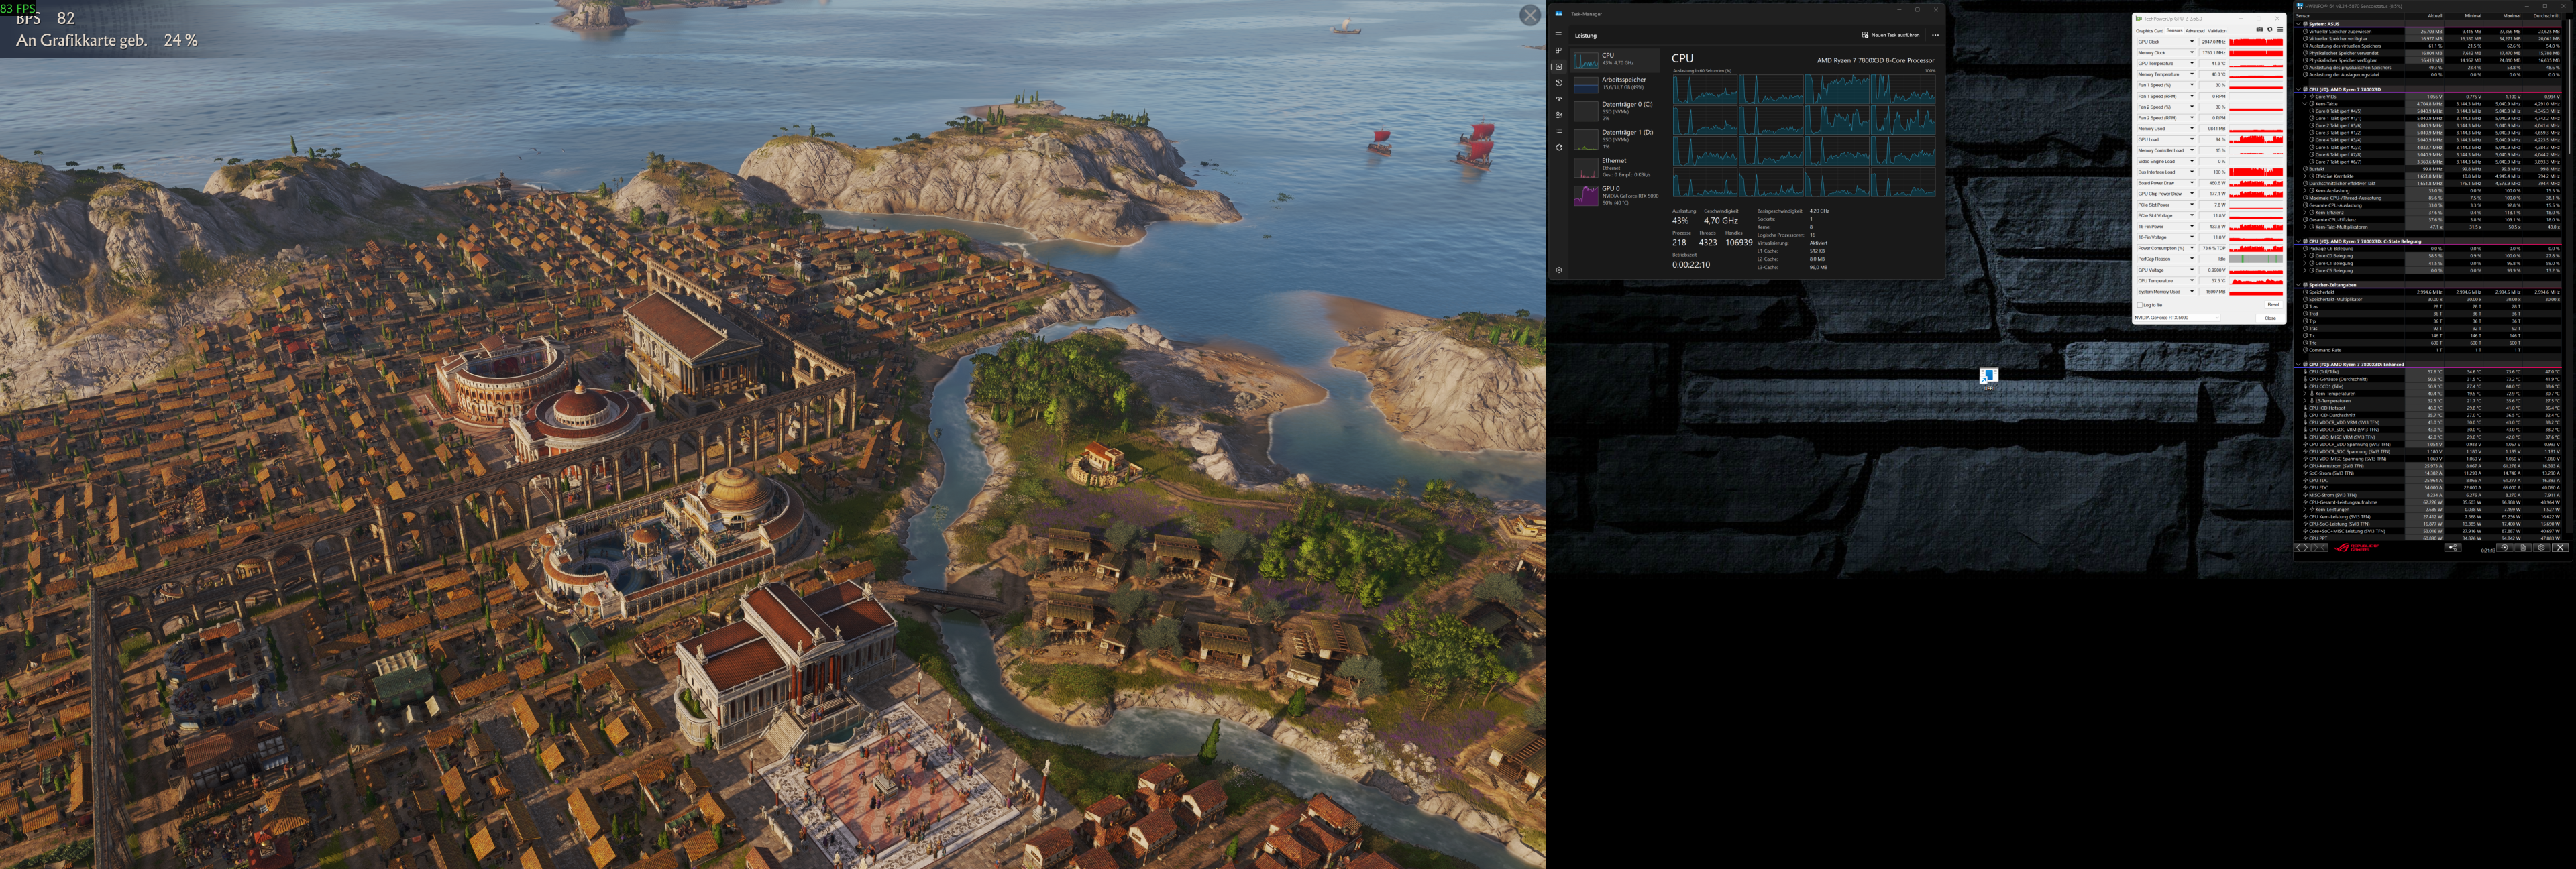Viewport: 2576px width, 869px height.
Task: Open the NVIDIA GeForce RTX 5090 selector
Action: point(2176,318)
